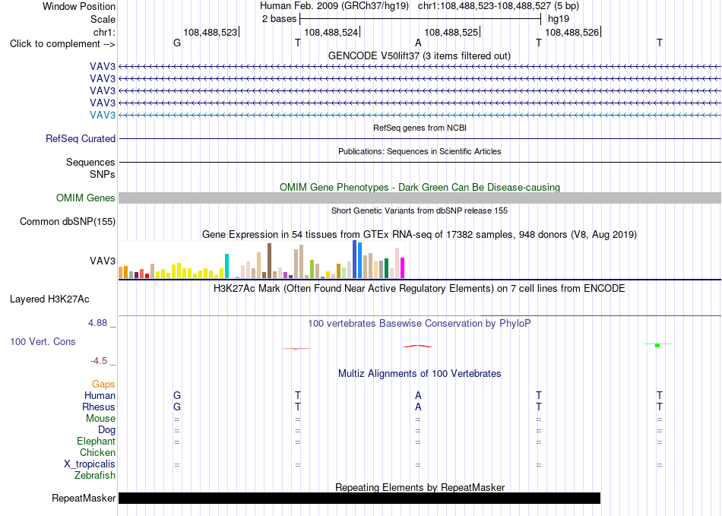The width and height of the screenshot is (722, 516).
Task: Click the tall cyan bar in GTEx chart
Action: [x=226, y=266]
